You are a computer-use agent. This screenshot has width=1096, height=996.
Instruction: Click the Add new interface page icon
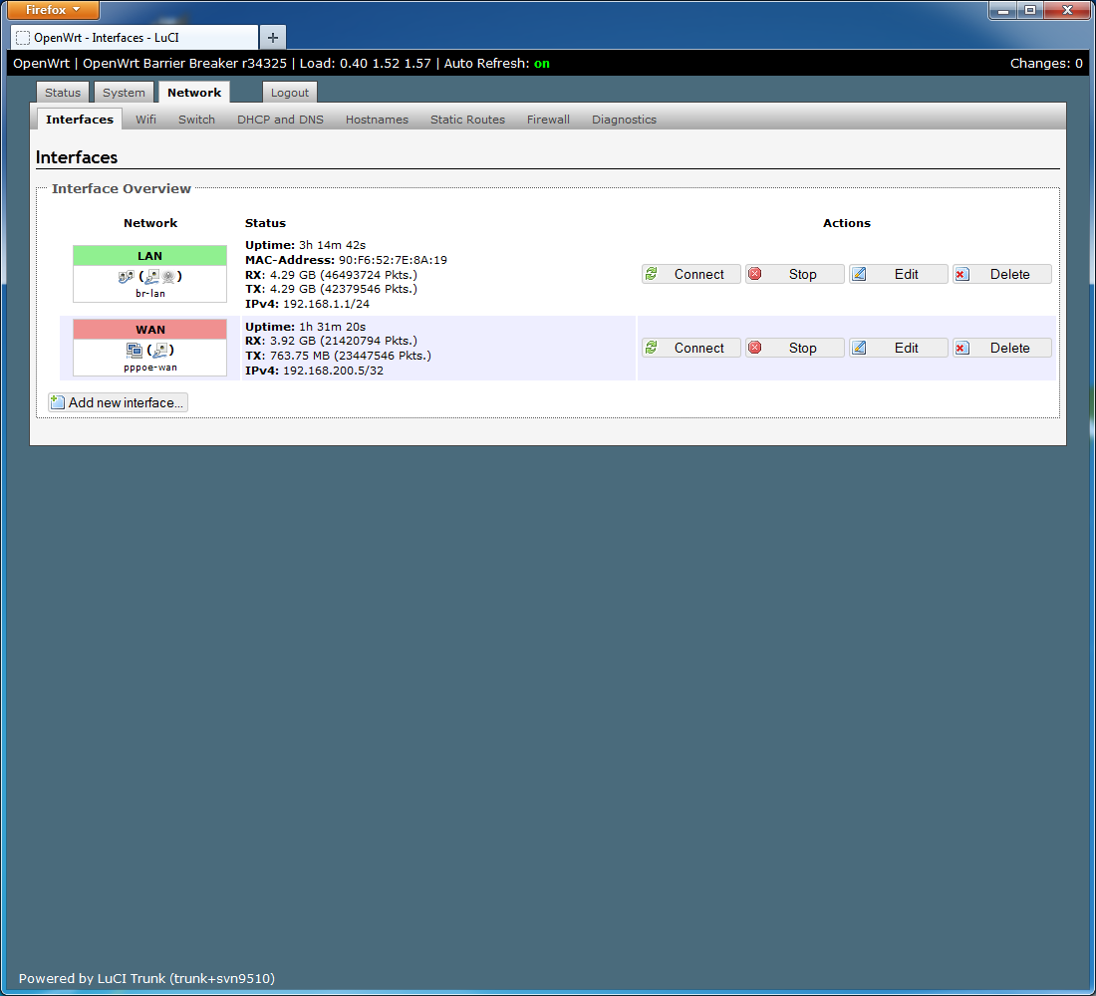(x=58, y=402)
